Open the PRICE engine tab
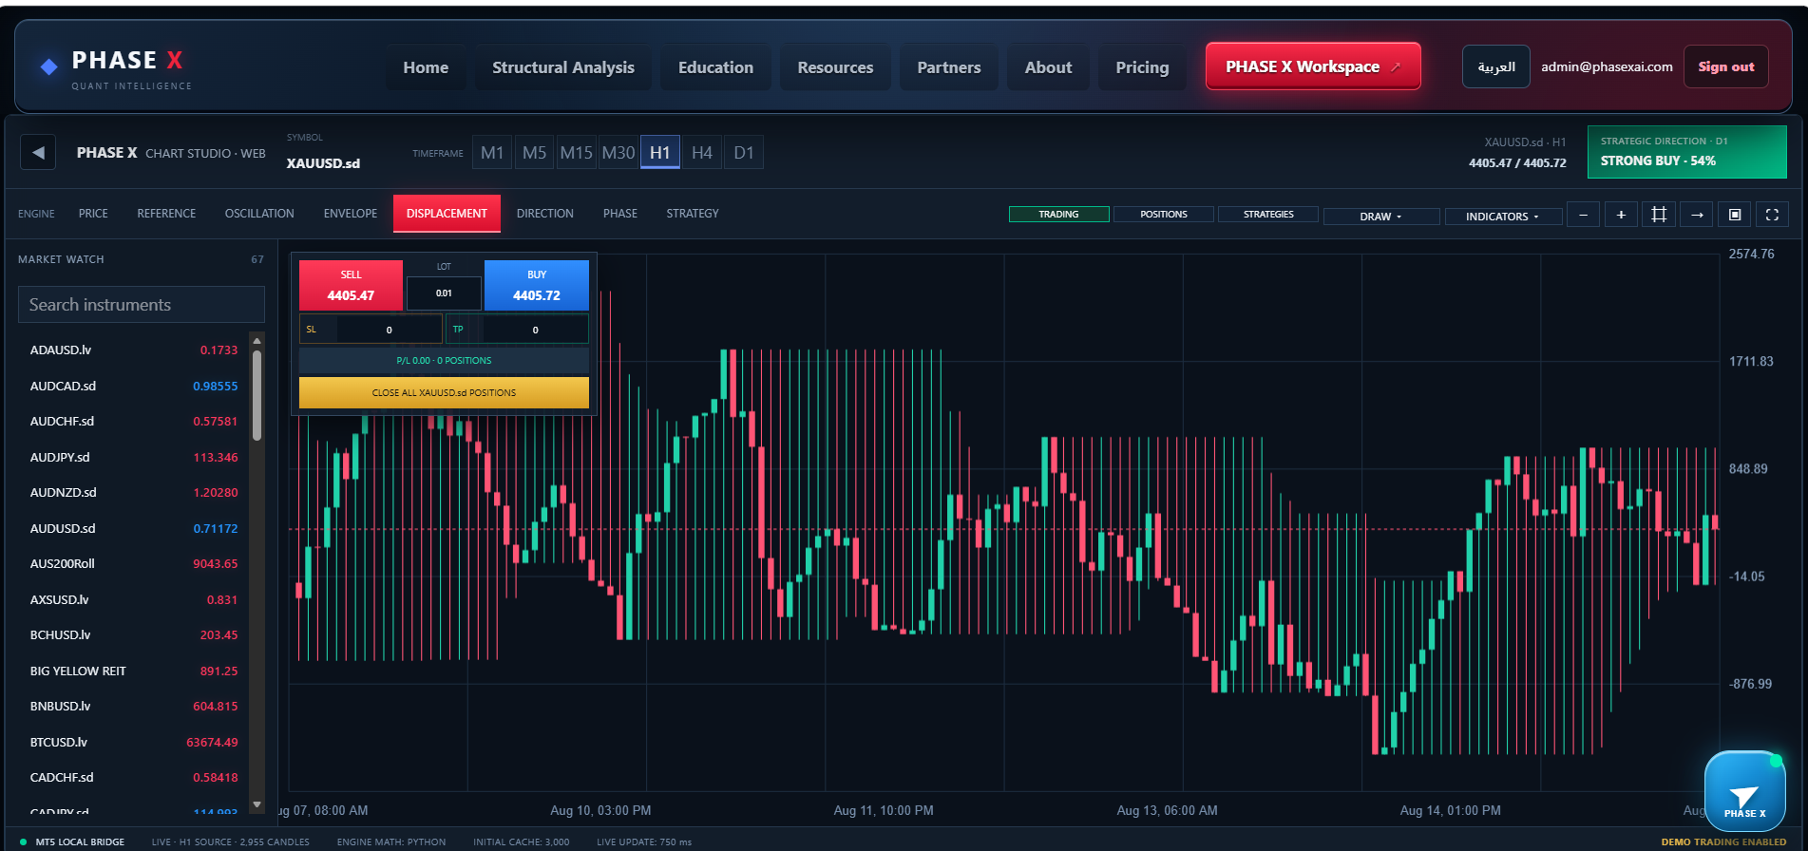 point(93,214)
